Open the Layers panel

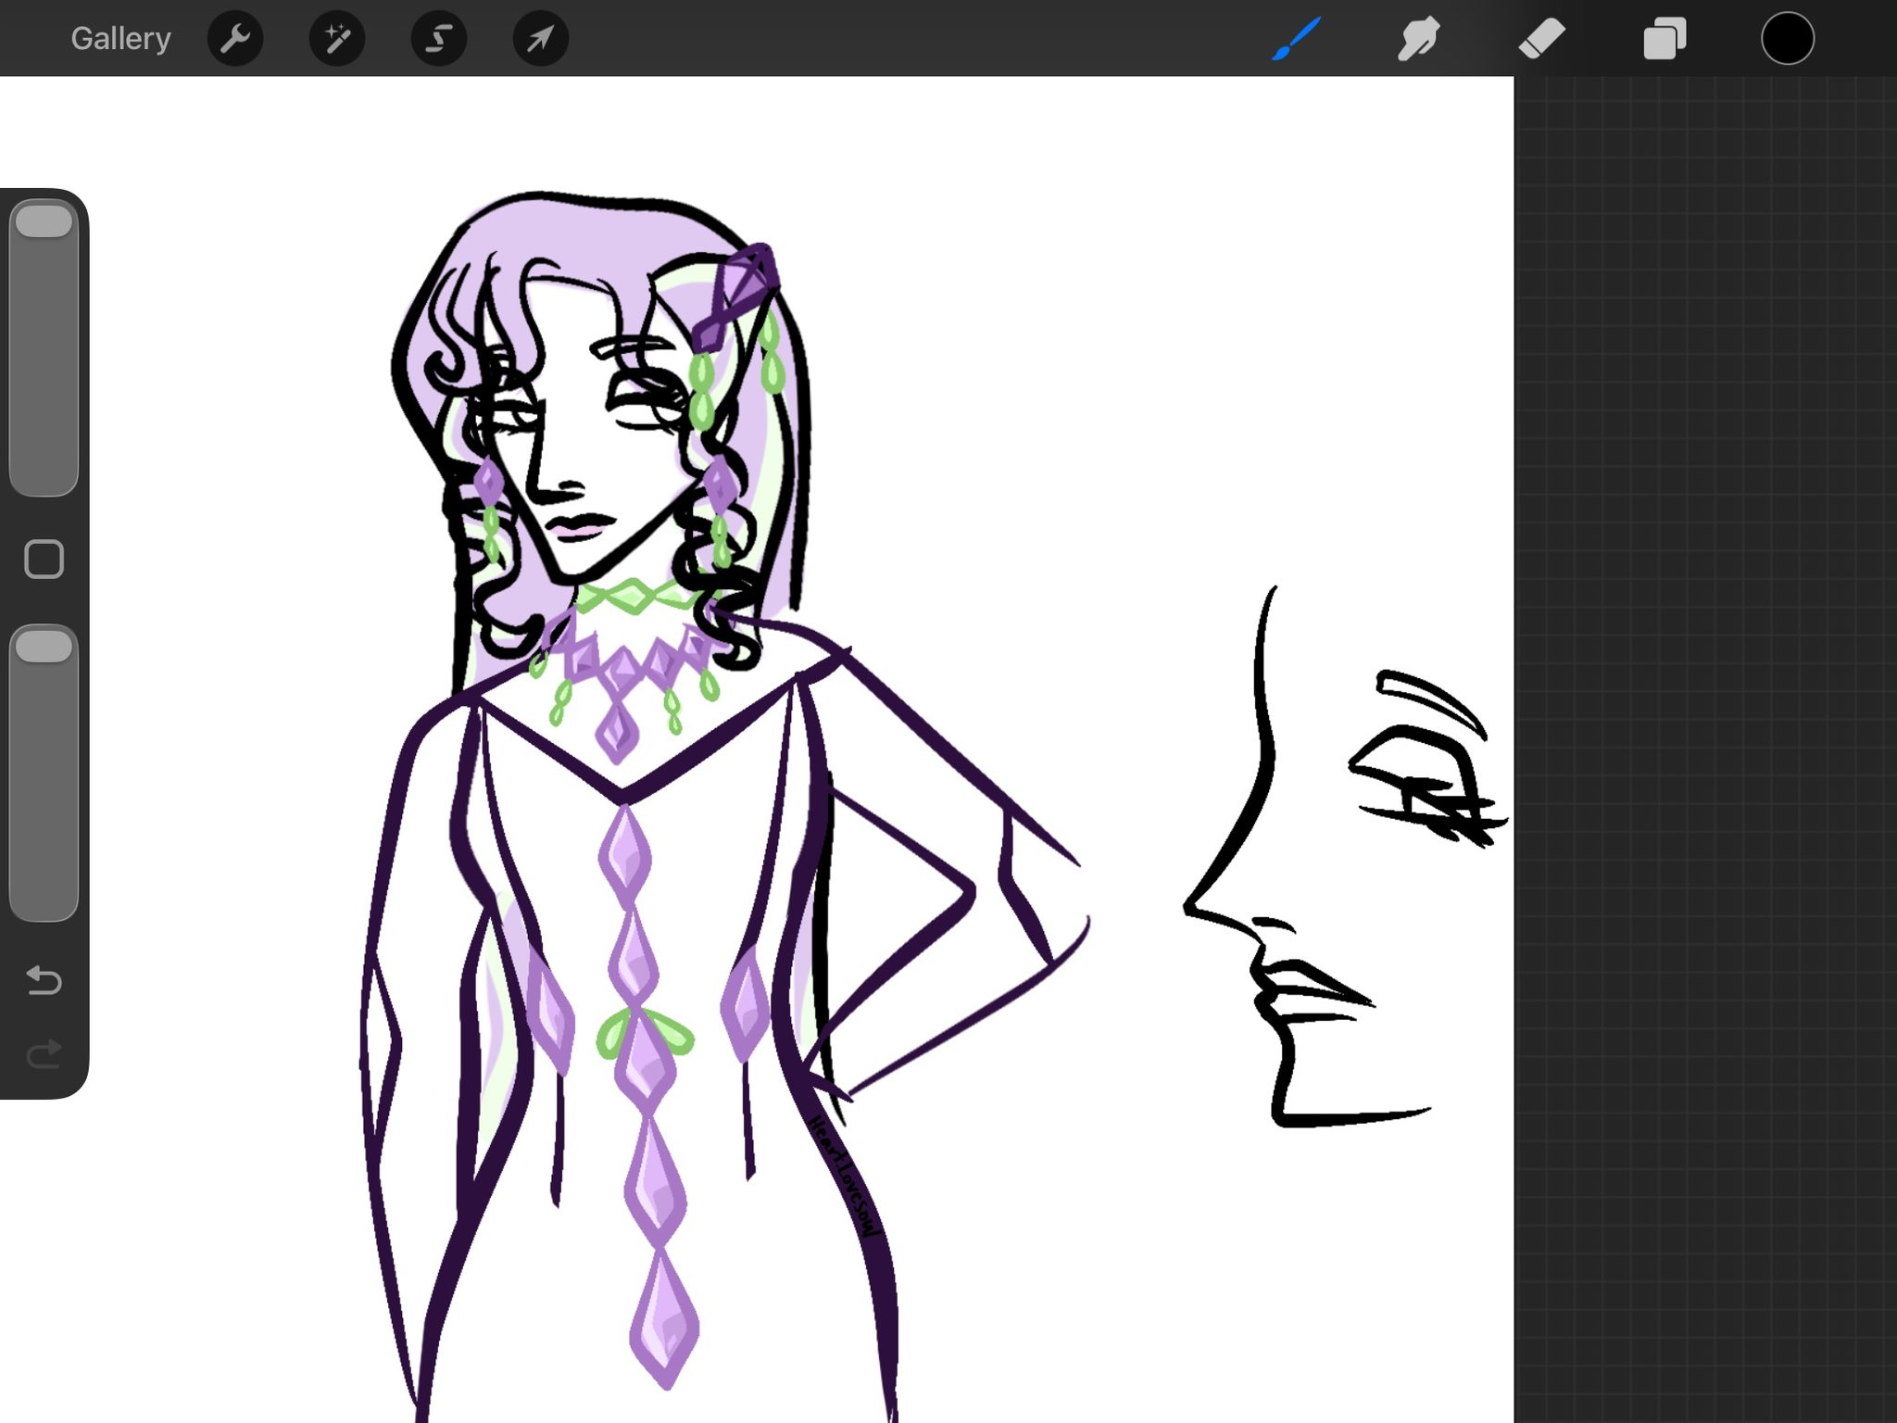pos(1665,39)
